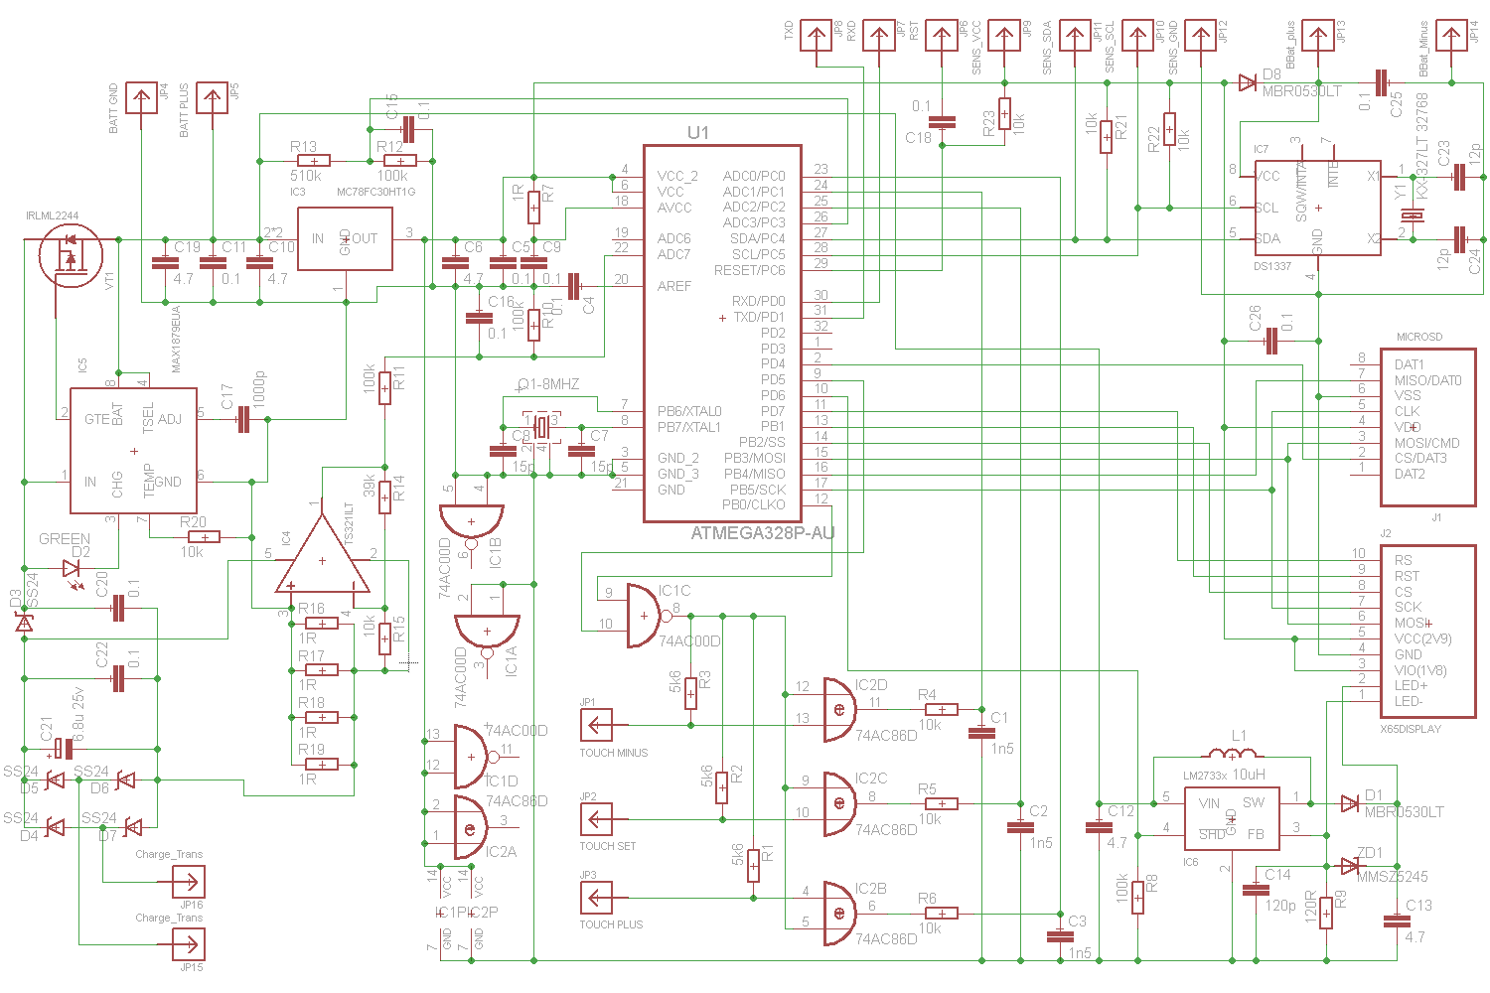Click capacitor C12 symbol
The height and width of the screenshot is (993, 1490).
point(1099,827)
